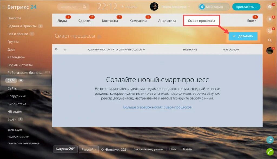Click the 'Добавить' button
Viewport: 277px width, 159px height.
click(x=243, y=36)
